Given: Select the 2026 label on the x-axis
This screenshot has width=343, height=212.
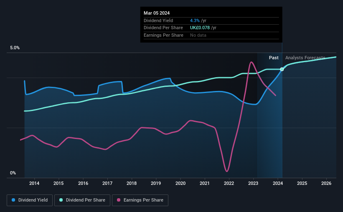Looking at the screenshot, I should coord(326,183).
